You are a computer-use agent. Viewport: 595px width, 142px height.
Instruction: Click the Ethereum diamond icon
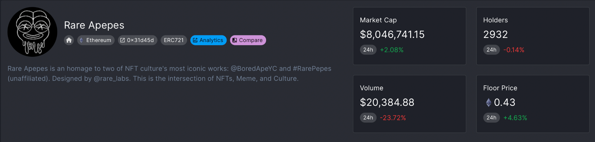(81, 40)
